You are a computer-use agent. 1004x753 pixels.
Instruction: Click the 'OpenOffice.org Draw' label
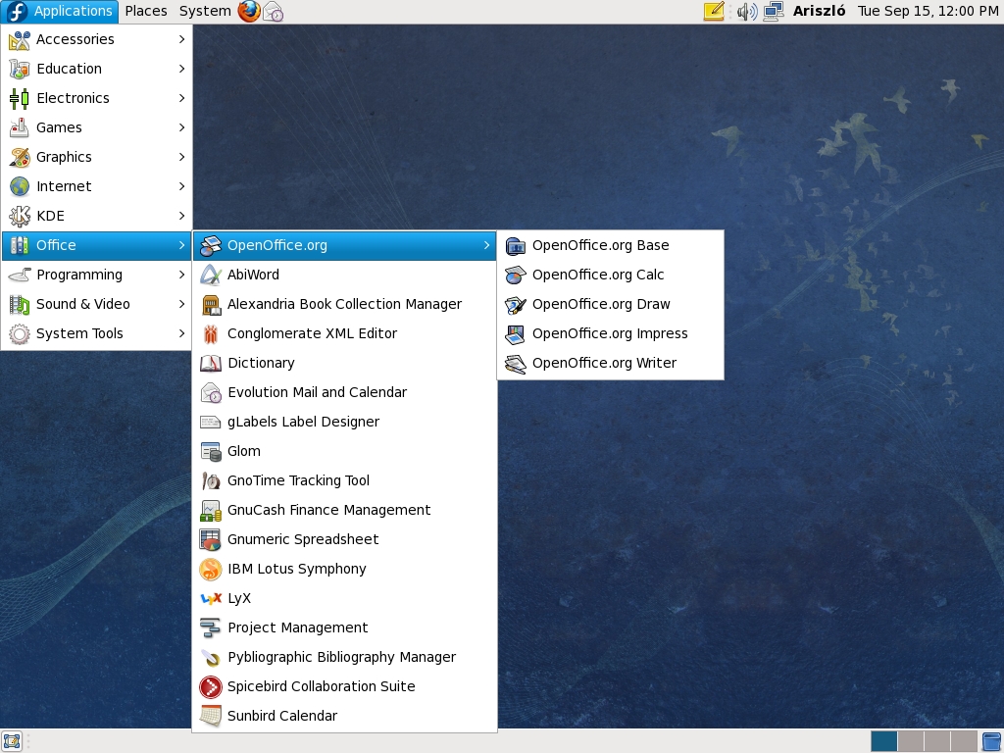point(601,304)
